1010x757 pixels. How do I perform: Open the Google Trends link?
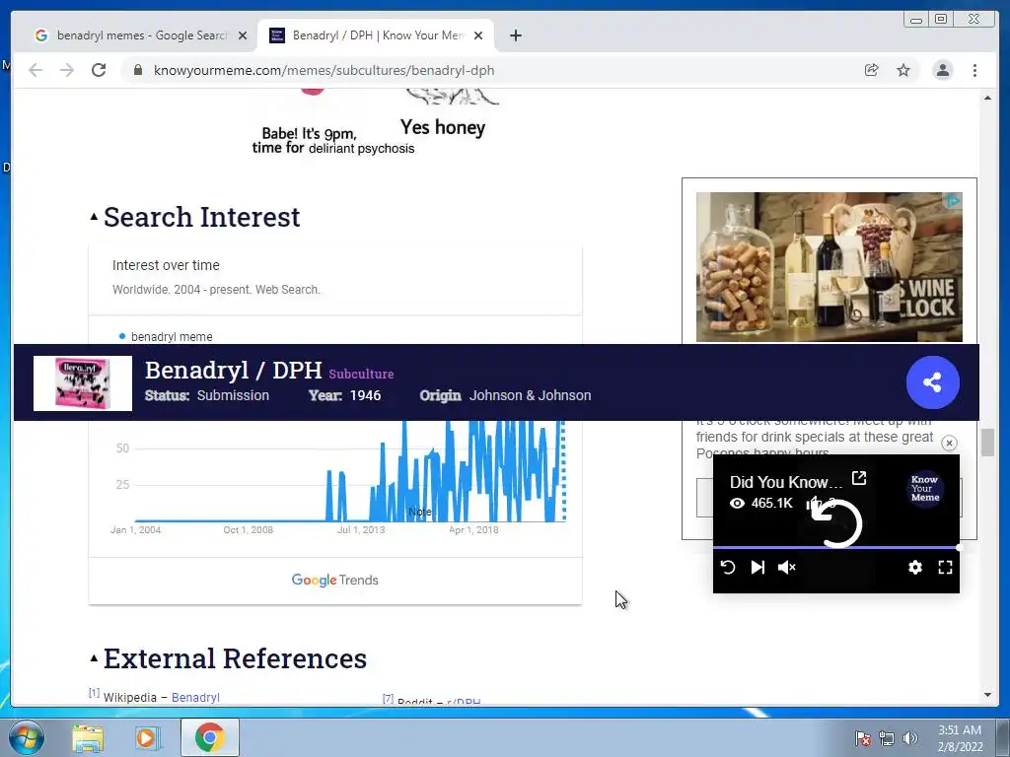(x=335, y=580)
